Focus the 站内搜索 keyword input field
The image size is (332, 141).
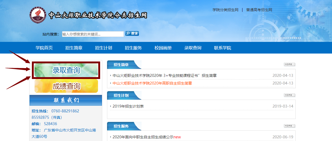point(93,34)
